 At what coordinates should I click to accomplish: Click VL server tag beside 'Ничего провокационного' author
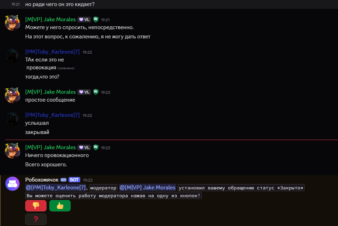click(x=84, y=147)
